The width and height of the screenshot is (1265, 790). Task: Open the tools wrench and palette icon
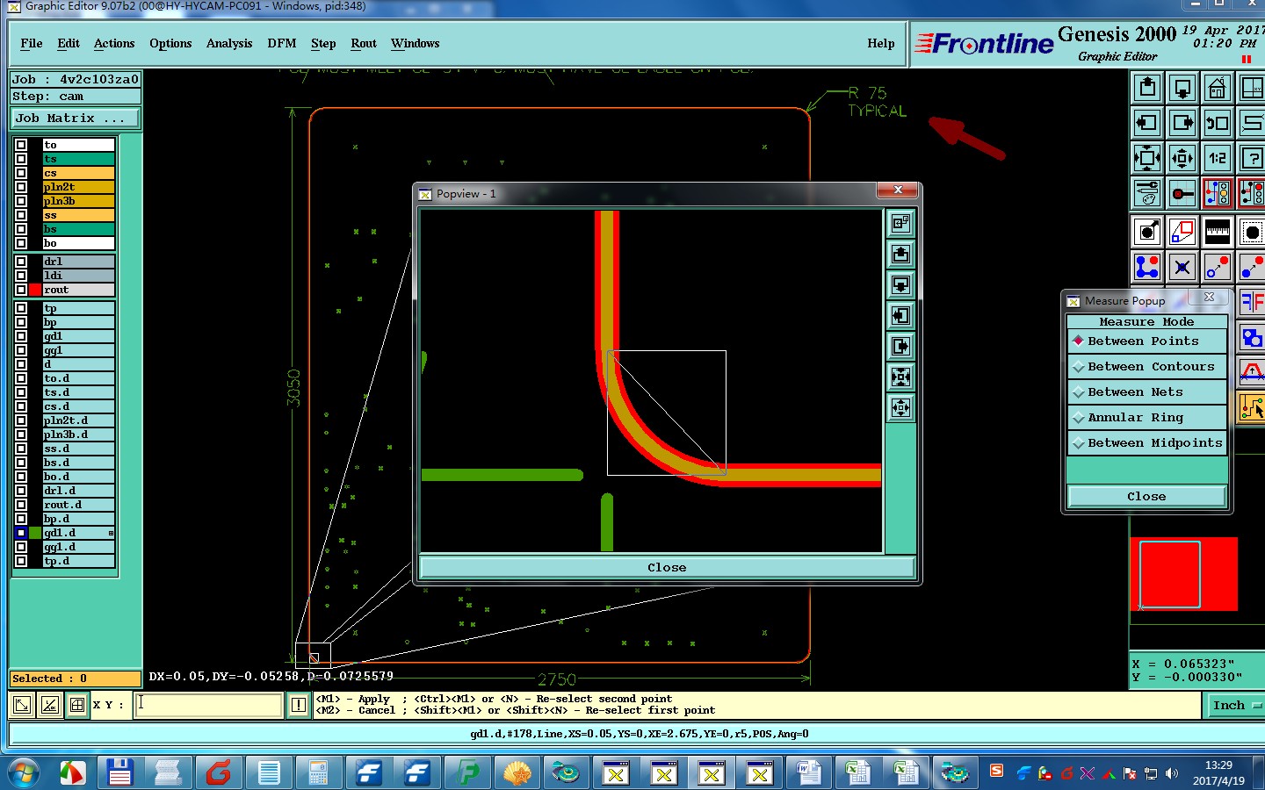point(1147,193)
